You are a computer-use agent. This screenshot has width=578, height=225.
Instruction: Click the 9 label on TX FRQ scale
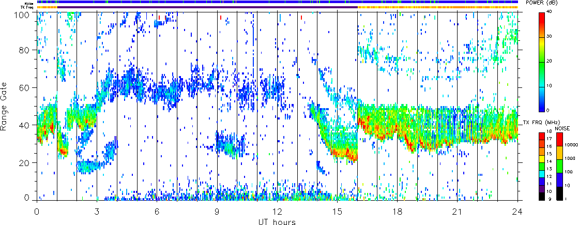[x=550, y=199]
